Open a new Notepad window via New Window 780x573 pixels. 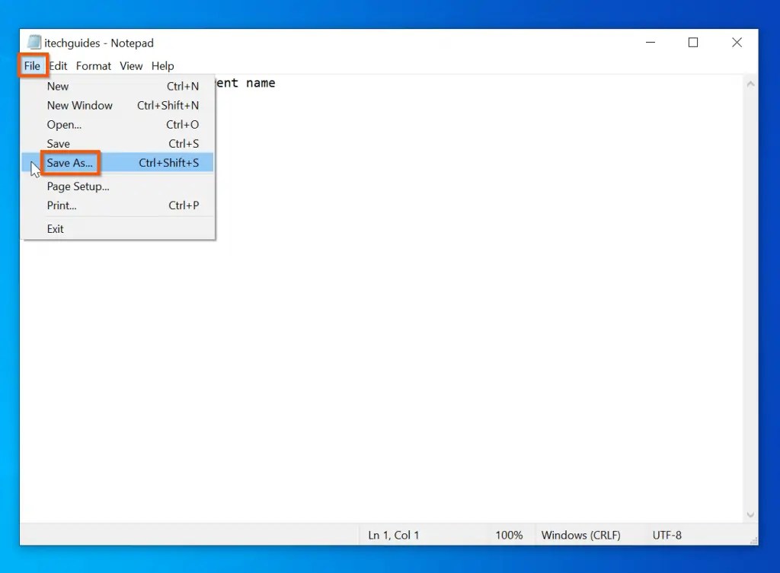tap(79, 105)
